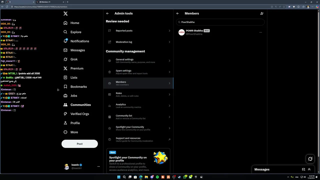Click the Notifications bell icon

[65, 41]
